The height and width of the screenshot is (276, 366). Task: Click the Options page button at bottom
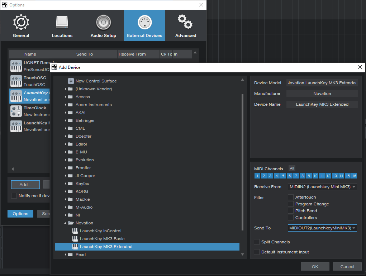pyautogui.click(x=20, y=214)
